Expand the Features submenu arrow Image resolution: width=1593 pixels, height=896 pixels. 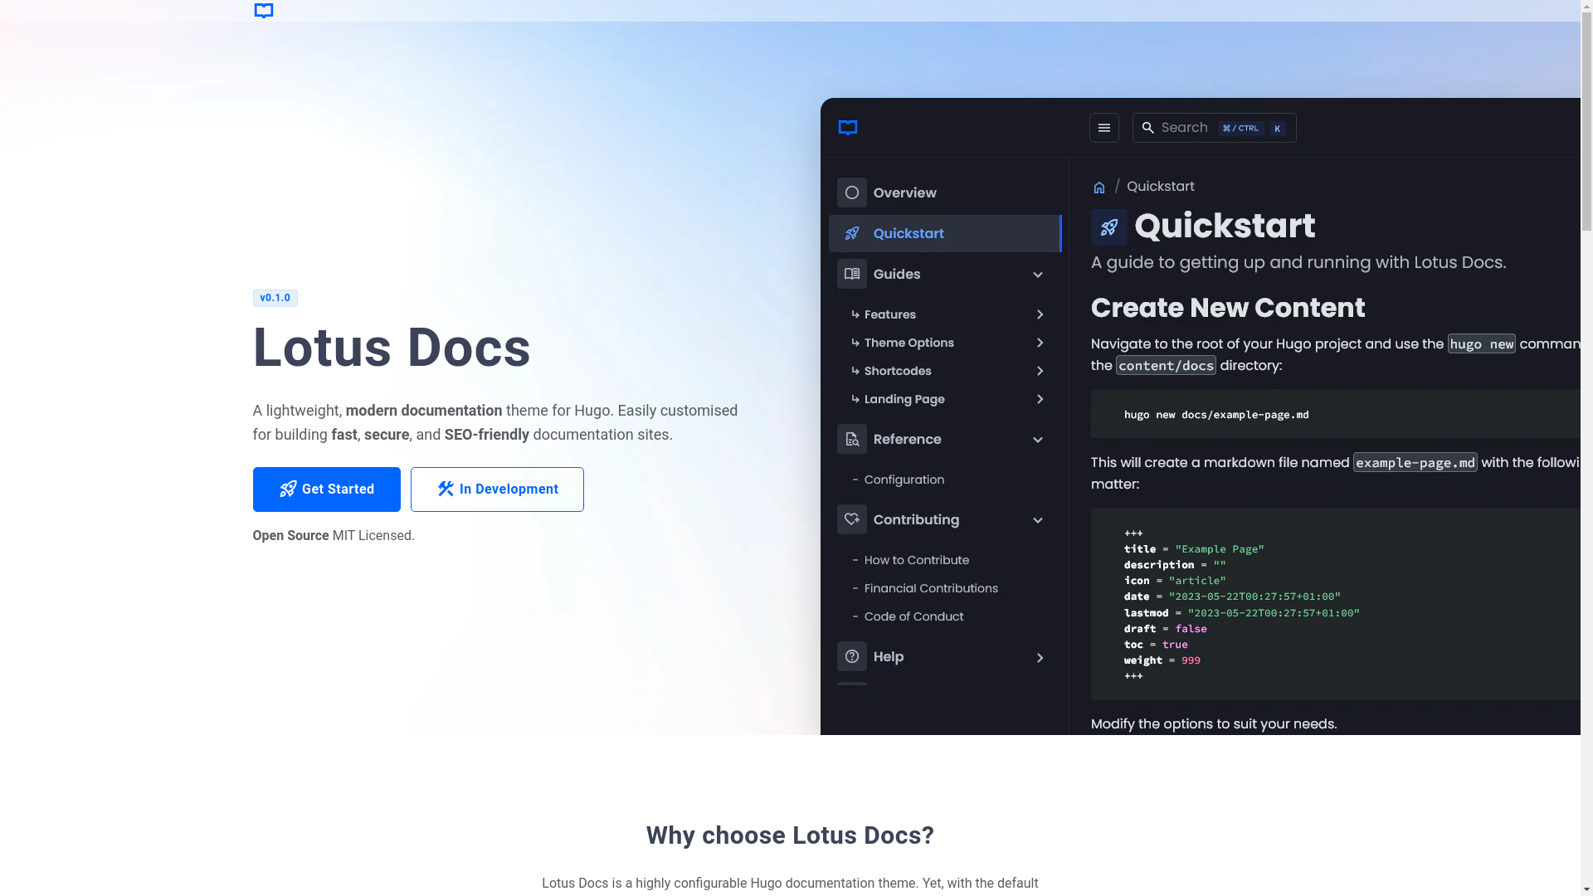[x=1040, y=314]
